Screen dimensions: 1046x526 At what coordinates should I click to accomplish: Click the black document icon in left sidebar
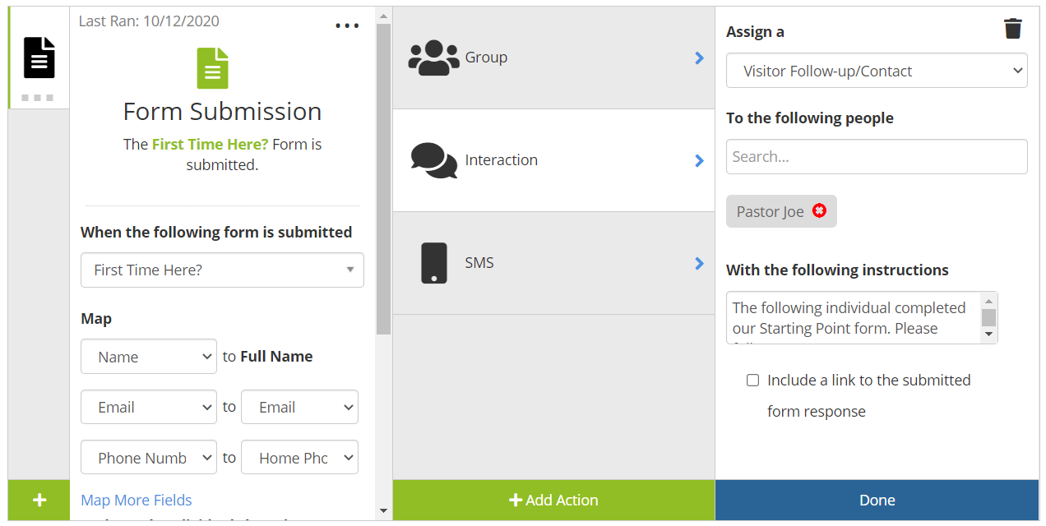[x=39, y=58]
